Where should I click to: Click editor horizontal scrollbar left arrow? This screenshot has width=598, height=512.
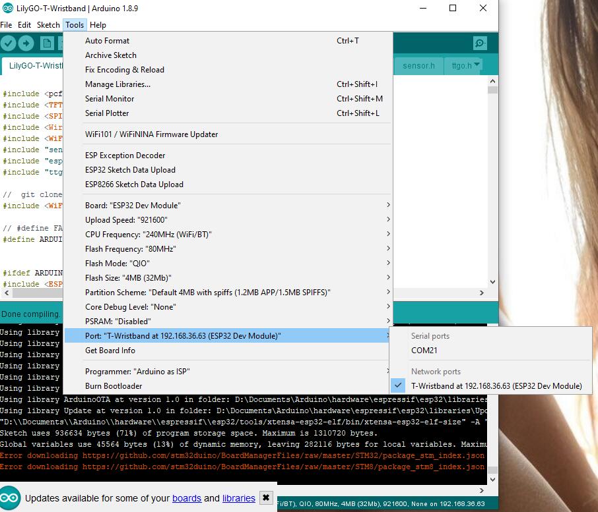pyautogui.click(x=6, y=293)
